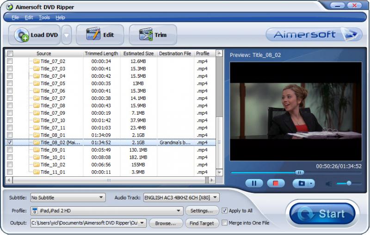Open the Tools menu

coord(44,18)
